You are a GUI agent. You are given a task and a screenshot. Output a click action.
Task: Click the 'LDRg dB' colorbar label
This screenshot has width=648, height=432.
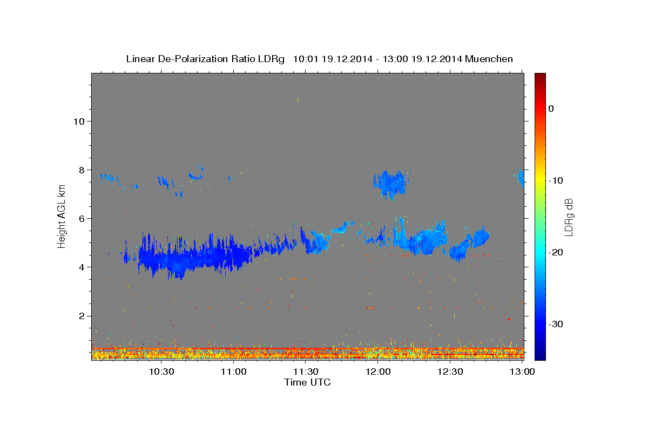point(569,217)
